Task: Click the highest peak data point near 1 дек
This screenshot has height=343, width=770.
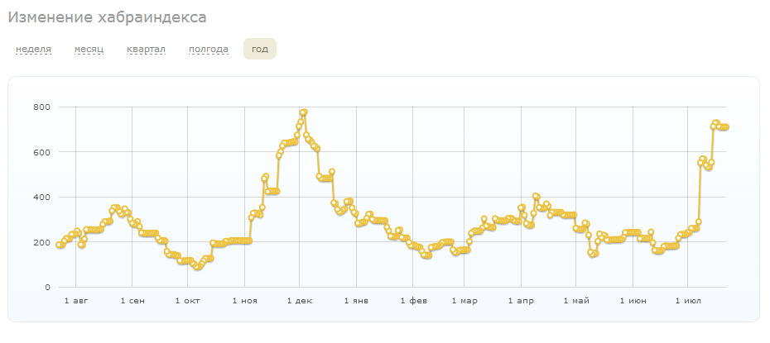Action: (x=304, y=112)
